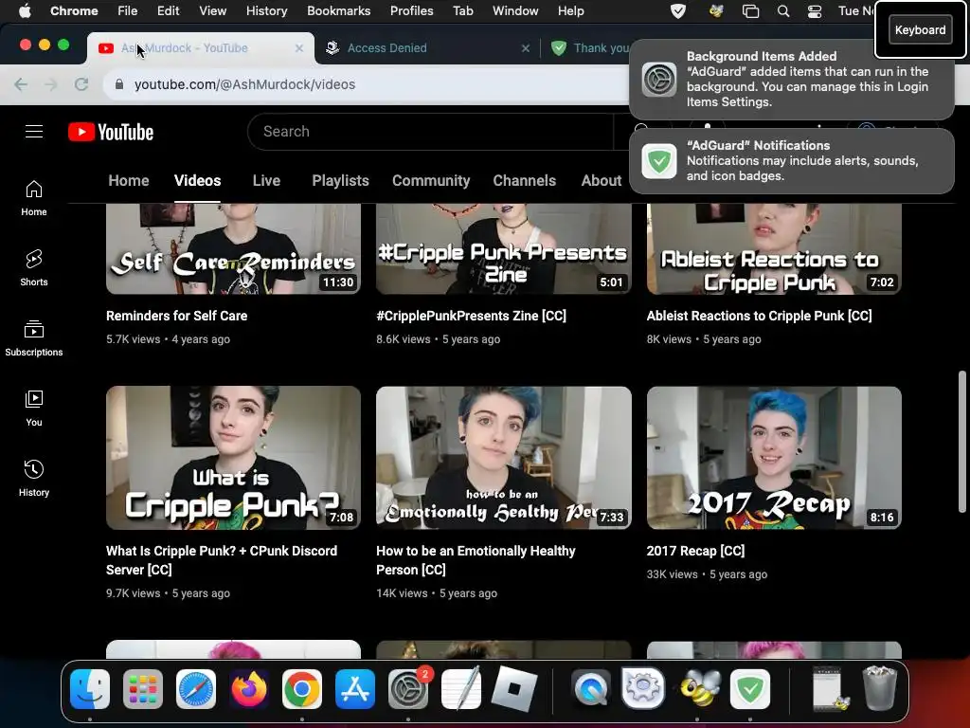
Task: Open AdGuard from the dock
Action: click(750, 689)
